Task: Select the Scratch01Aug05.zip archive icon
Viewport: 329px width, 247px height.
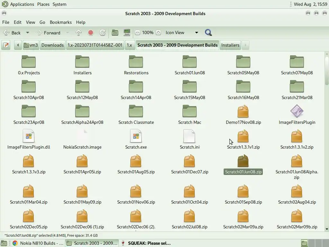Action: 136,161
